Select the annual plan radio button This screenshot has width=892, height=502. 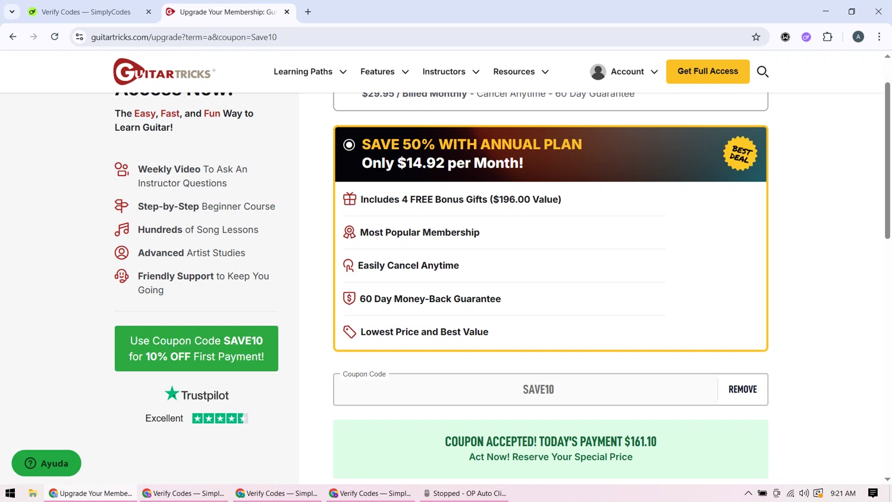click(349, 145)
